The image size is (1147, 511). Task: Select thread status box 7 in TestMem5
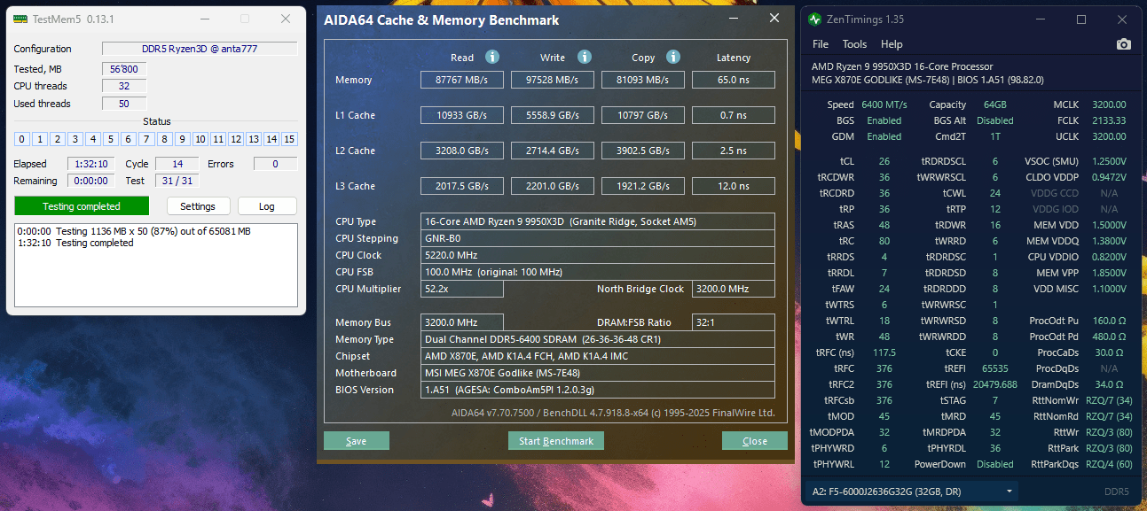pos(146,139)
